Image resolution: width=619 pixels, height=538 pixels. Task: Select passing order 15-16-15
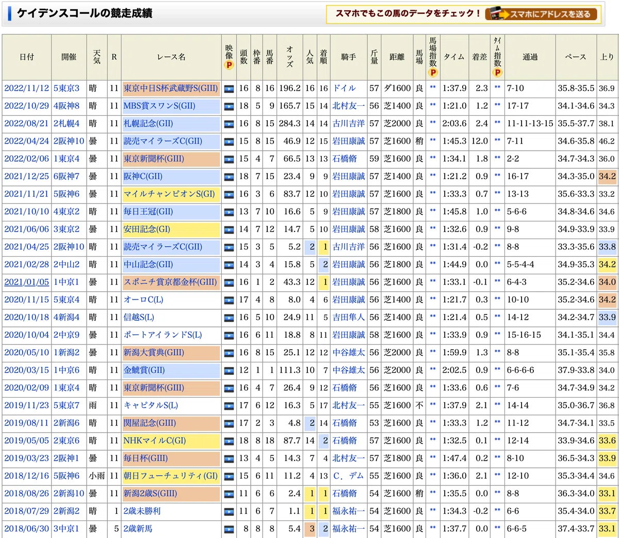click(524, 335)
